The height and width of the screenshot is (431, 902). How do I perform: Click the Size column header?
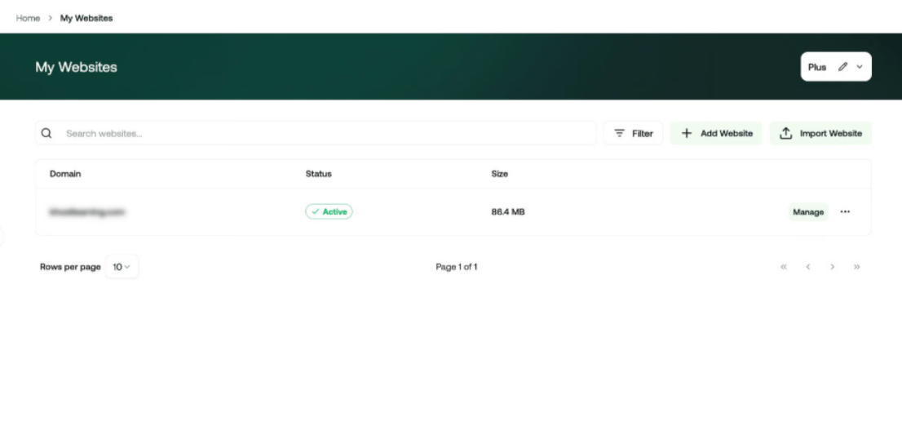pyautogui.click(x=499, y=174)
